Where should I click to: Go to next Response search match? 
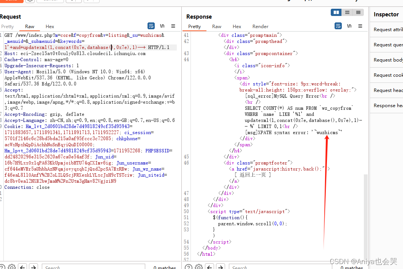click(221, 267)
